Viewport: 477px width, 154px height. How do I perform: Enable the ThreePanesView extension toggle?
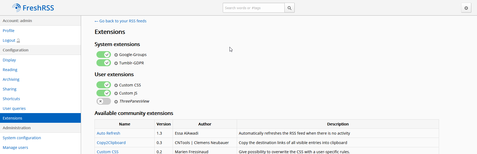pyautogui.click(x=104, y=101)
